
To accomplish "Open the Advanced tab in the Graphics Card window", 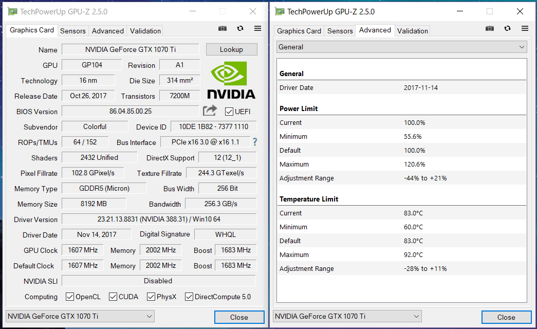I will 108,31.
